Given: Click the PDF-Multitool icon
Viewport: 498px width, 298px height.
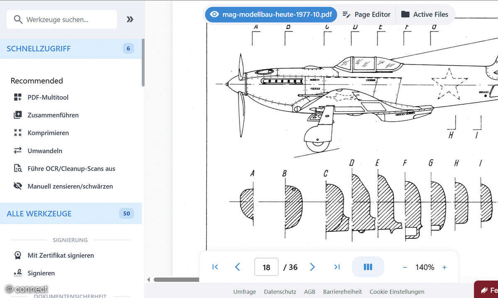Looking at the screenshot, I should (x=17, y=97).
